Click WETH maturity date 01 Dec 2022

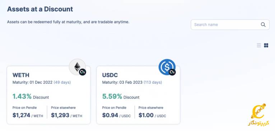coord(41,82)
